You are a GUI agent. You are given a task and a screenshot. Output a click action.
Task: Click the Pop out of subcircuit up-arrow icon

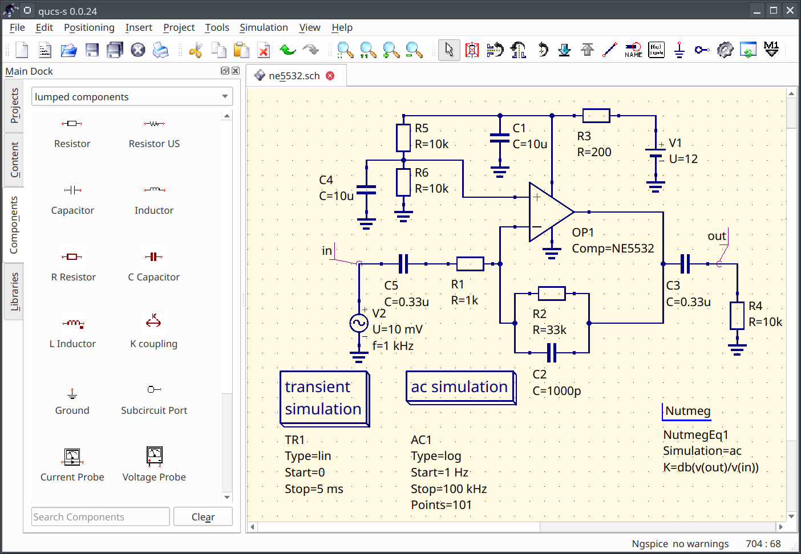587,50
